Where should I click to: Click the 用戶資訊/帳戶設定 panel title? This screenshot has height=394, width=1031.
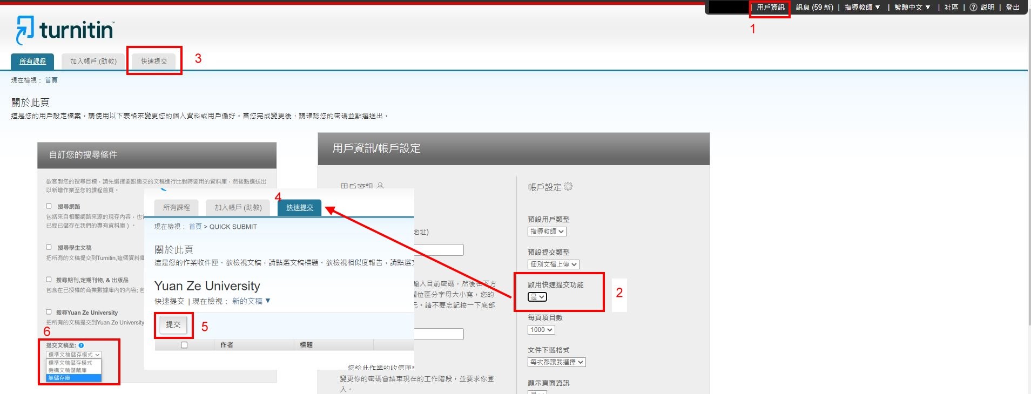376,148
